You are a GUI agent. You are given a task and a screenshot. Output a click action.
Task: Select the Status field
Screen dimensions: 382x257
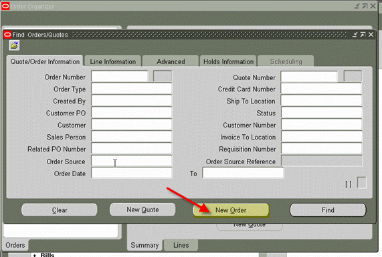321,112
